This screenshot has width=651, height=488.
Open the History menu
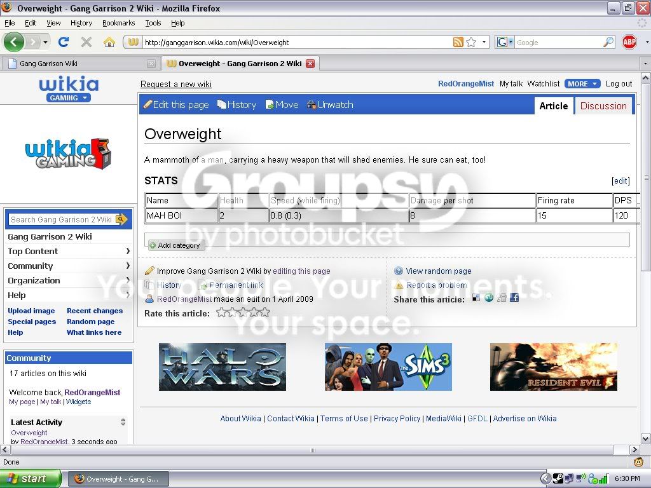[x=81, y=23]
